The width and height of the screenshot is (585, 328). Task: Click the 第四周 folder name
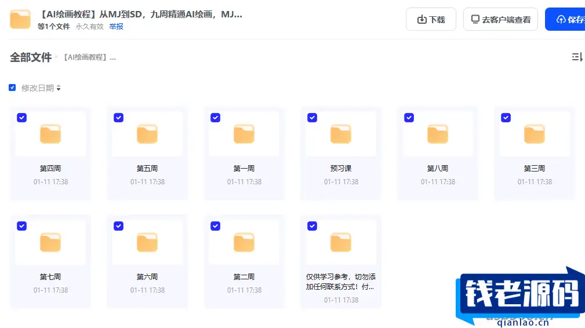coord(50,169)
